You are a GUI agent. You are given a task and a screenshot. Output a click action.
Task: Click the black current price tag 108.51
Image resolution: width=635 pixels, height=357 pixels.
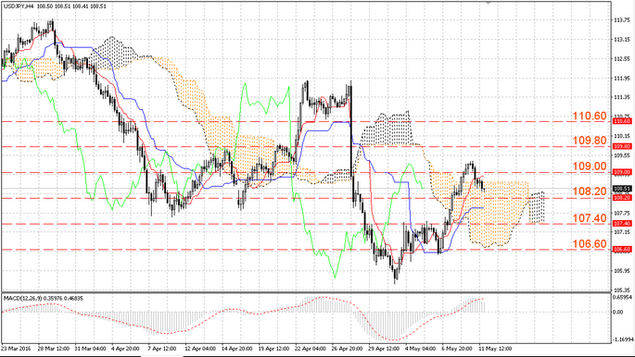[x=622, y=188]
